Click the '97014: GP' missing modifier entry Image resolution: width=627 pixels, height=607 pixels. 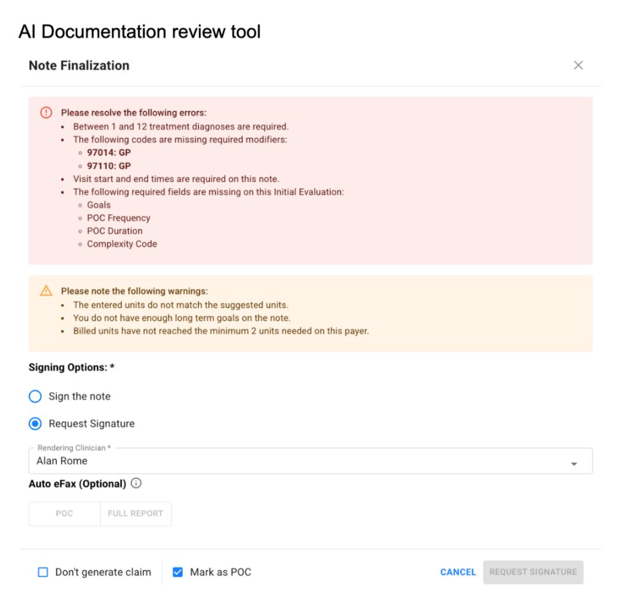coord(108,152)
